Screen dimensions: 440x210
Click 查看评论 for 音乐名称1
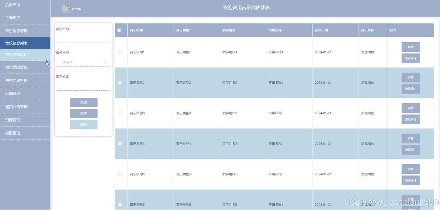(x=411, y=58)
